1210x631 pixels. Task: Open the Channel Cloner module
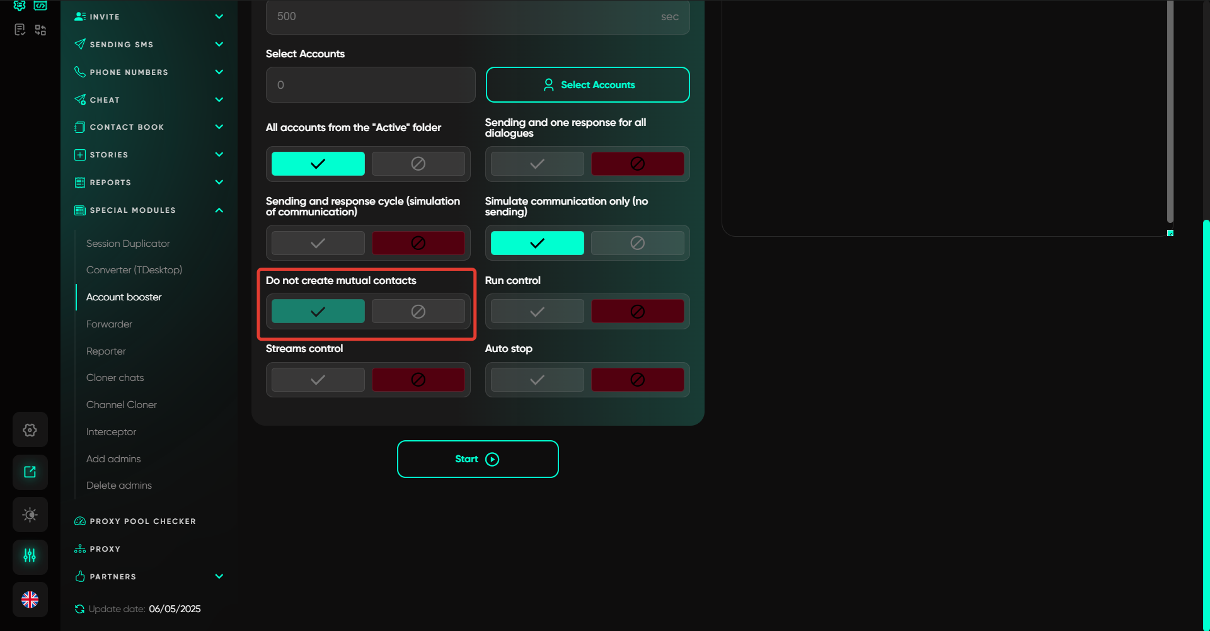pos(122,405)
